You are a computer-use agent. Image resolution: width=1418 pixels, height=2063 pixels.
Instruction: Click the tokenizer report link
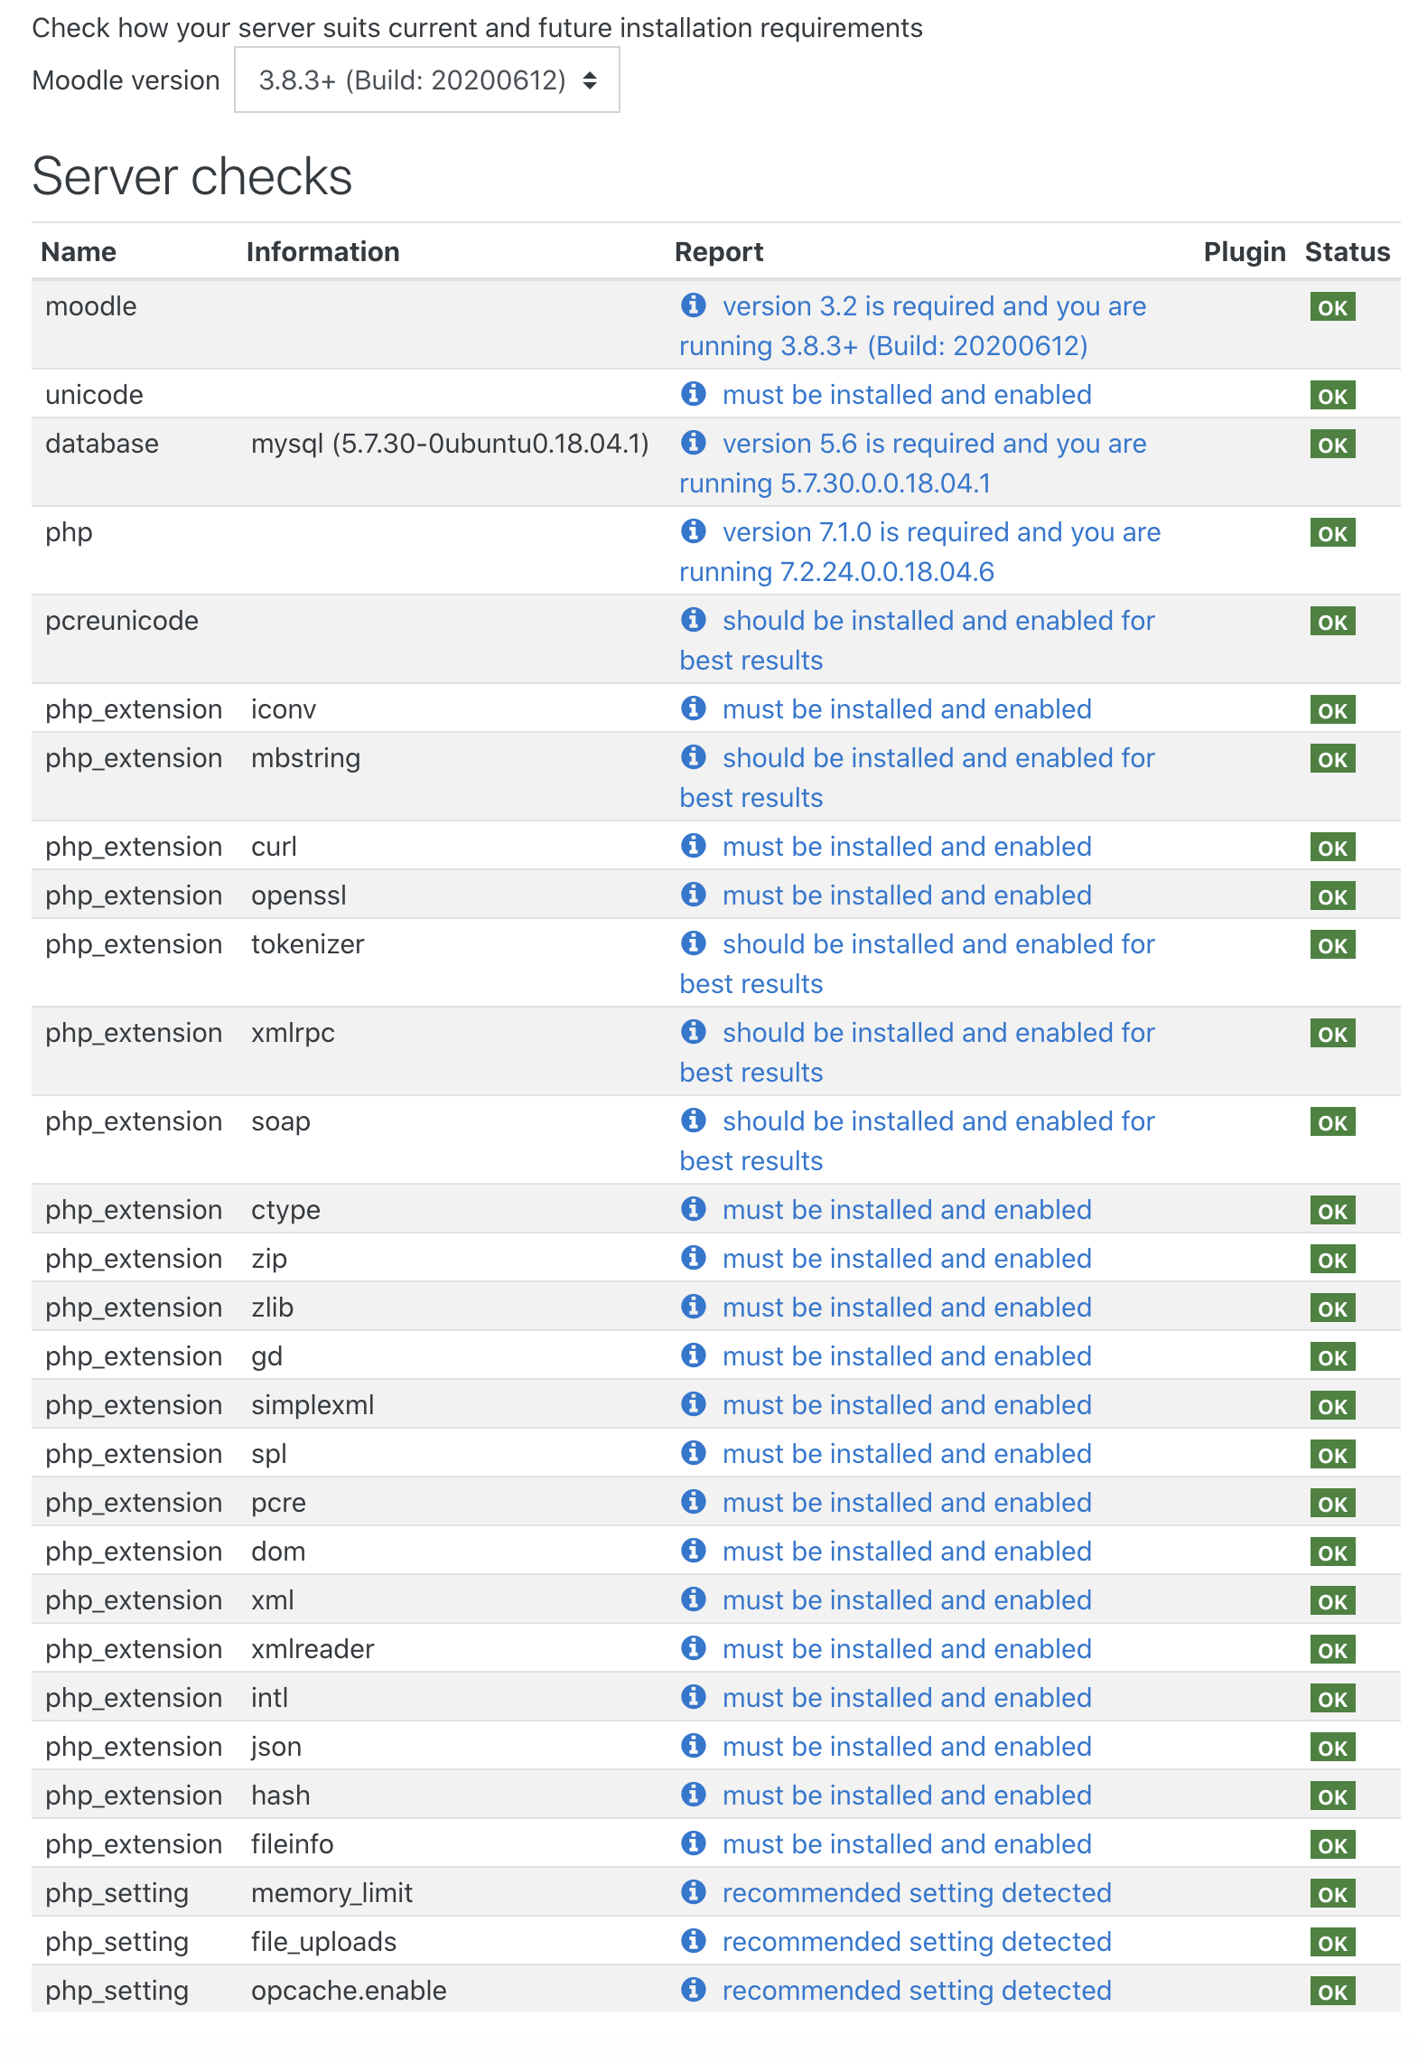(x=918, y=964)
